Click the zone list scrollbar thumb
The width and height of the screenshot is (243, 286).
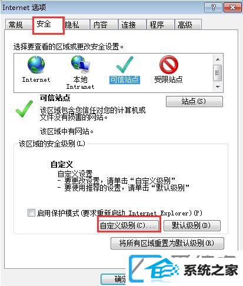(218, 73)
